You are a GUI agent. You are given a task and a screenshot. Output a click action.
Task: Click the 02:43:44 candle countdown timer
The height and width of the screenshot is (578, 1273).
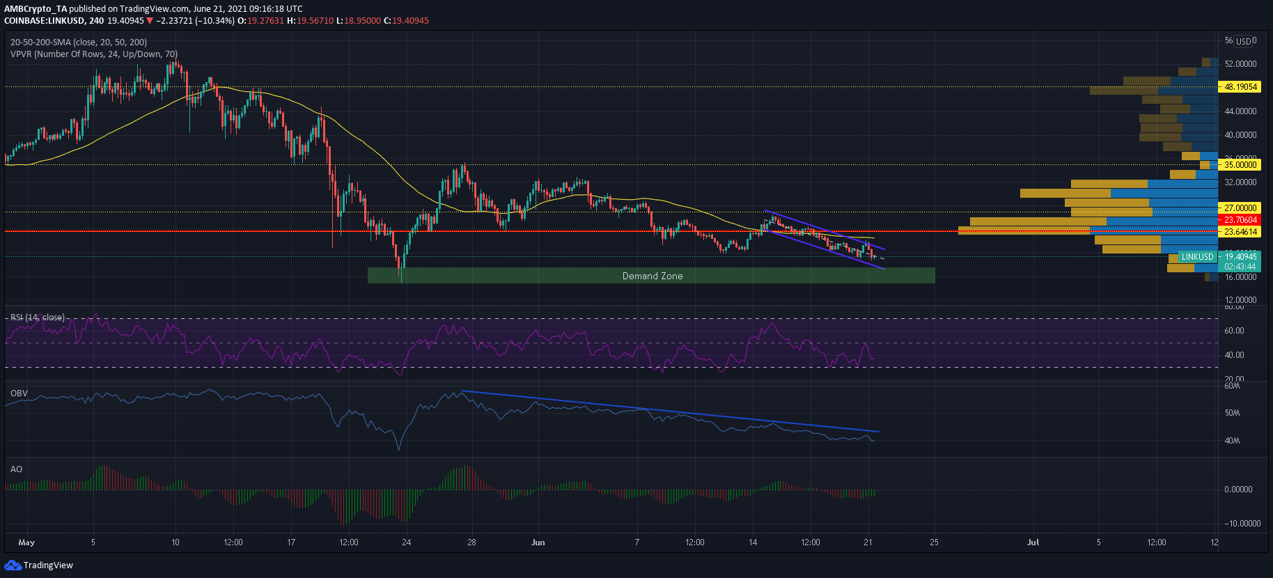1240,267
